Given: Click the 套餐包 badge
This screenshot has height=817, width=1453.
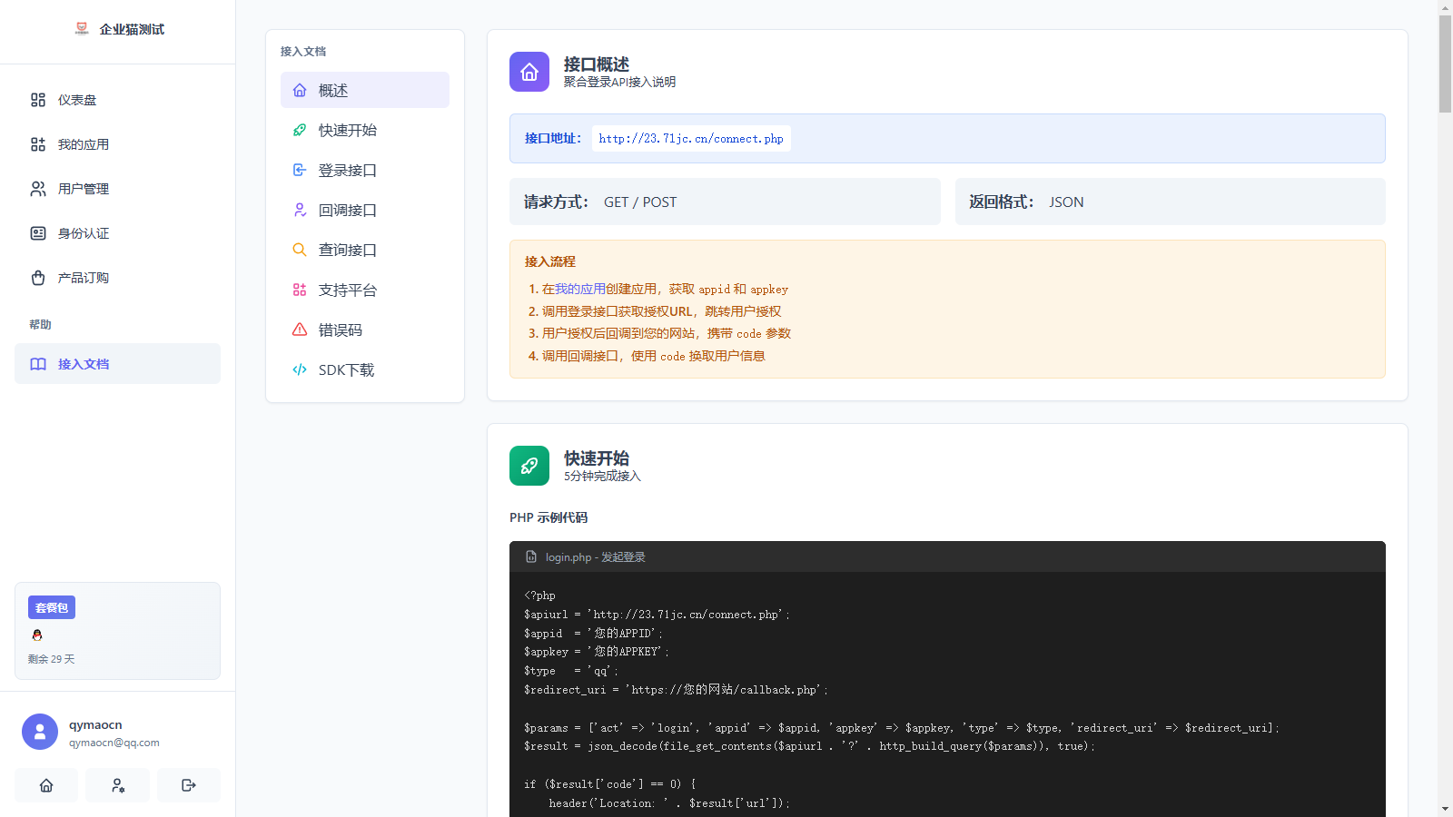Looking at the screenshot, I should pos(52,607).
